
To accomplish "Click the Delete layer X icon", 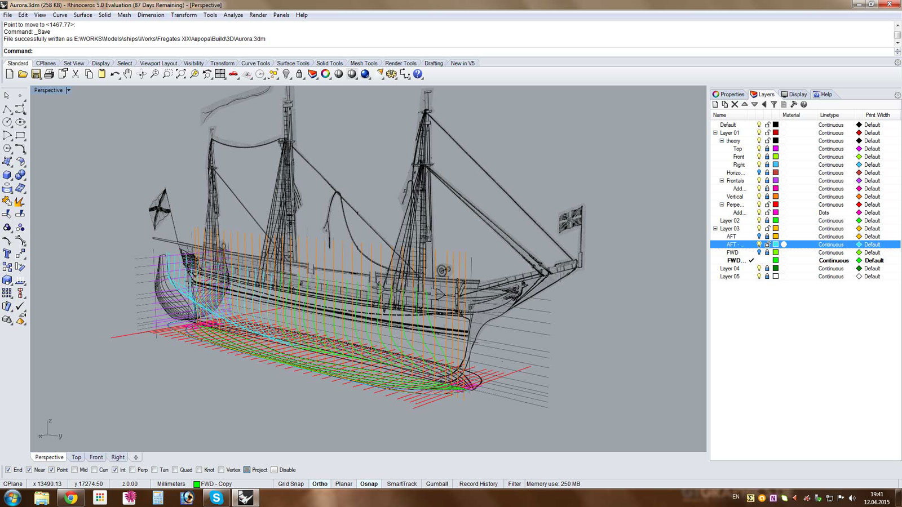I will (735, 104).
